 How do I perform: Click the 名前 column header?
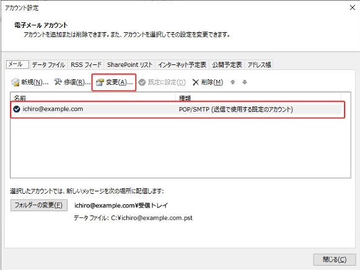(x=93, y=97)
